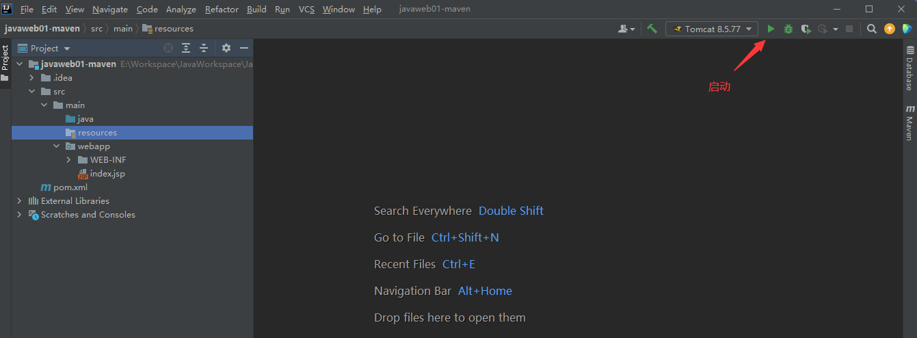Open the Tomcat 8.5.77 run configuration dropdown

712,29
